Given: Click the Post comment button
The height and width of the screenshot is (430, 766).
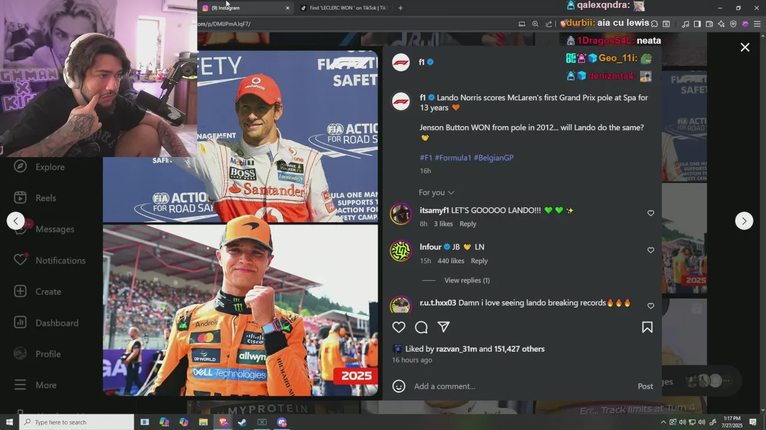Looking at the screenshot, I should point(645,386).
